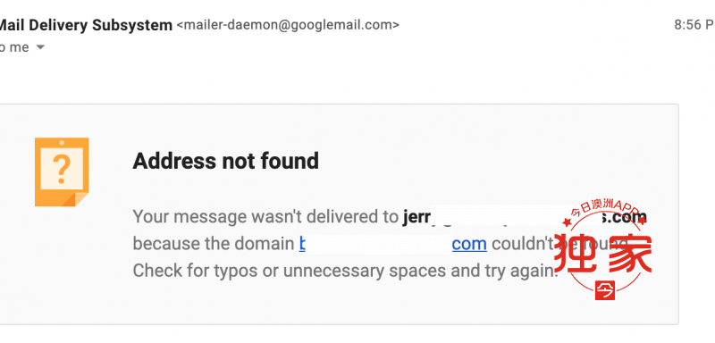715x343 pixels.
Task: Click the 今日澳洲APP curved stamp text
Action: [x=605, y=208]
